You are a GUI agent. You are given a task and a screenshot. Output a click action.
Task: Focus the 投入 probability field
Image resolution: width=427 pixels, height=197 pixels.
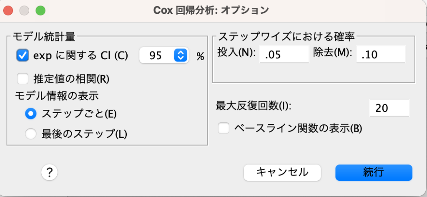(x=284, y=55)
